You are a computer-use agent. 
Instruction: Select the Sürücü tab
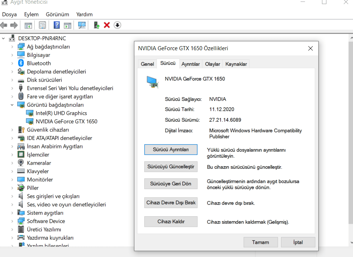pyautogui.click(x=168, y=64)
